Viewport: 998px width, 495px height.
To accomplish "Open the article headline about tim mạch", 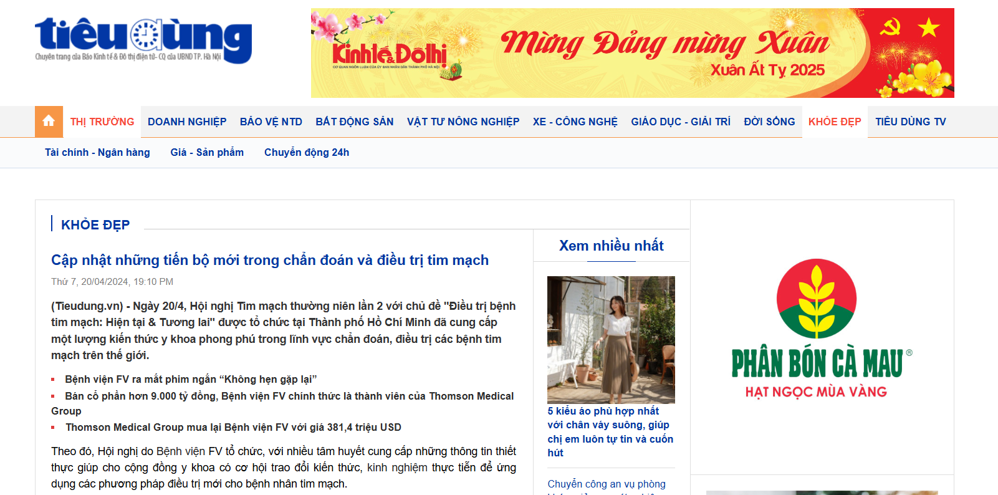I will click(270, 260).
